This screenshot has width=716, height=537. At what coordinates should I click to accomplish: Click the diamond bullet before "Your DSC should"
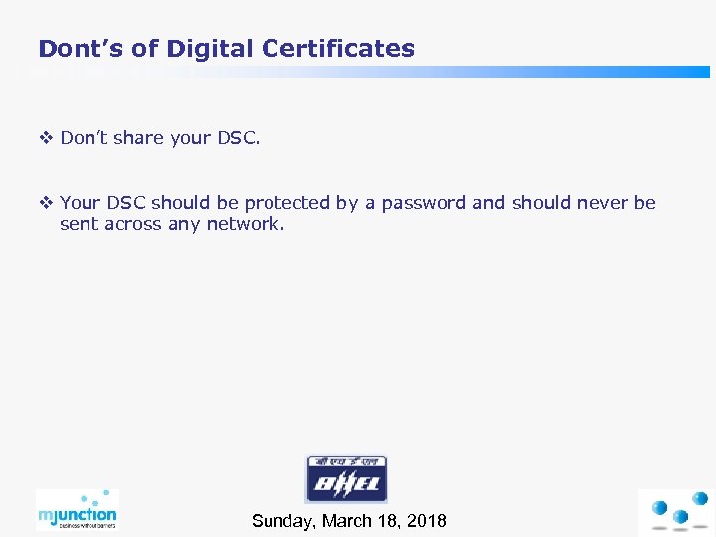45,203
